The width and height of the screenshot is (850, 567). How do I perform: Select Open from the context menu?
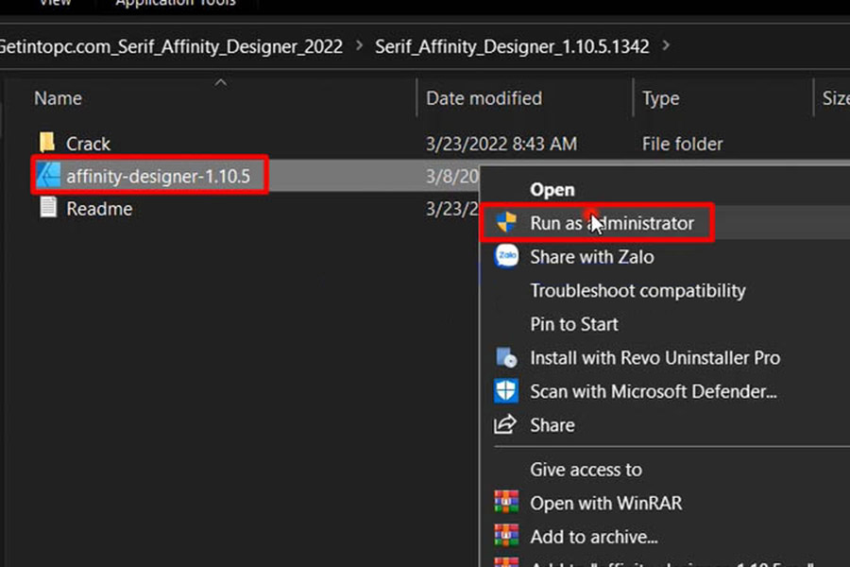[x=552, y=190]
